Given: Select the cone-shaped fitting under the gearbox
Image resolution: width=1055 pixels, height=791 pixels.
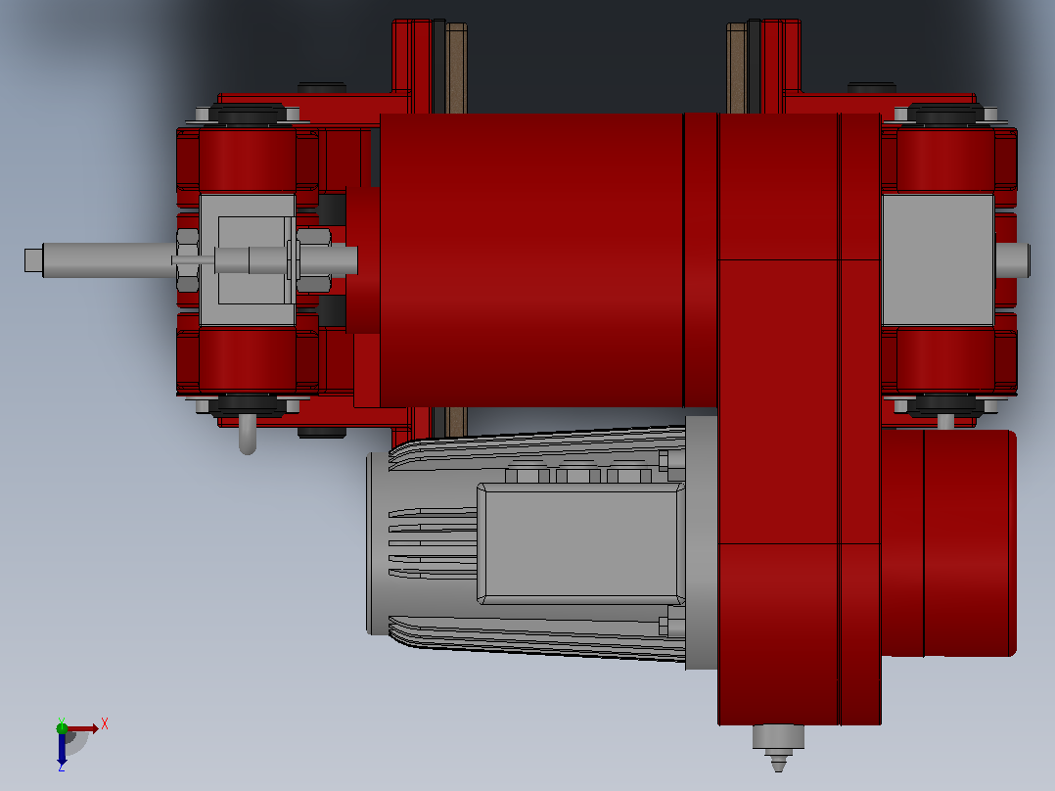Looking at the screenshot, I should [x=778, y=747].
